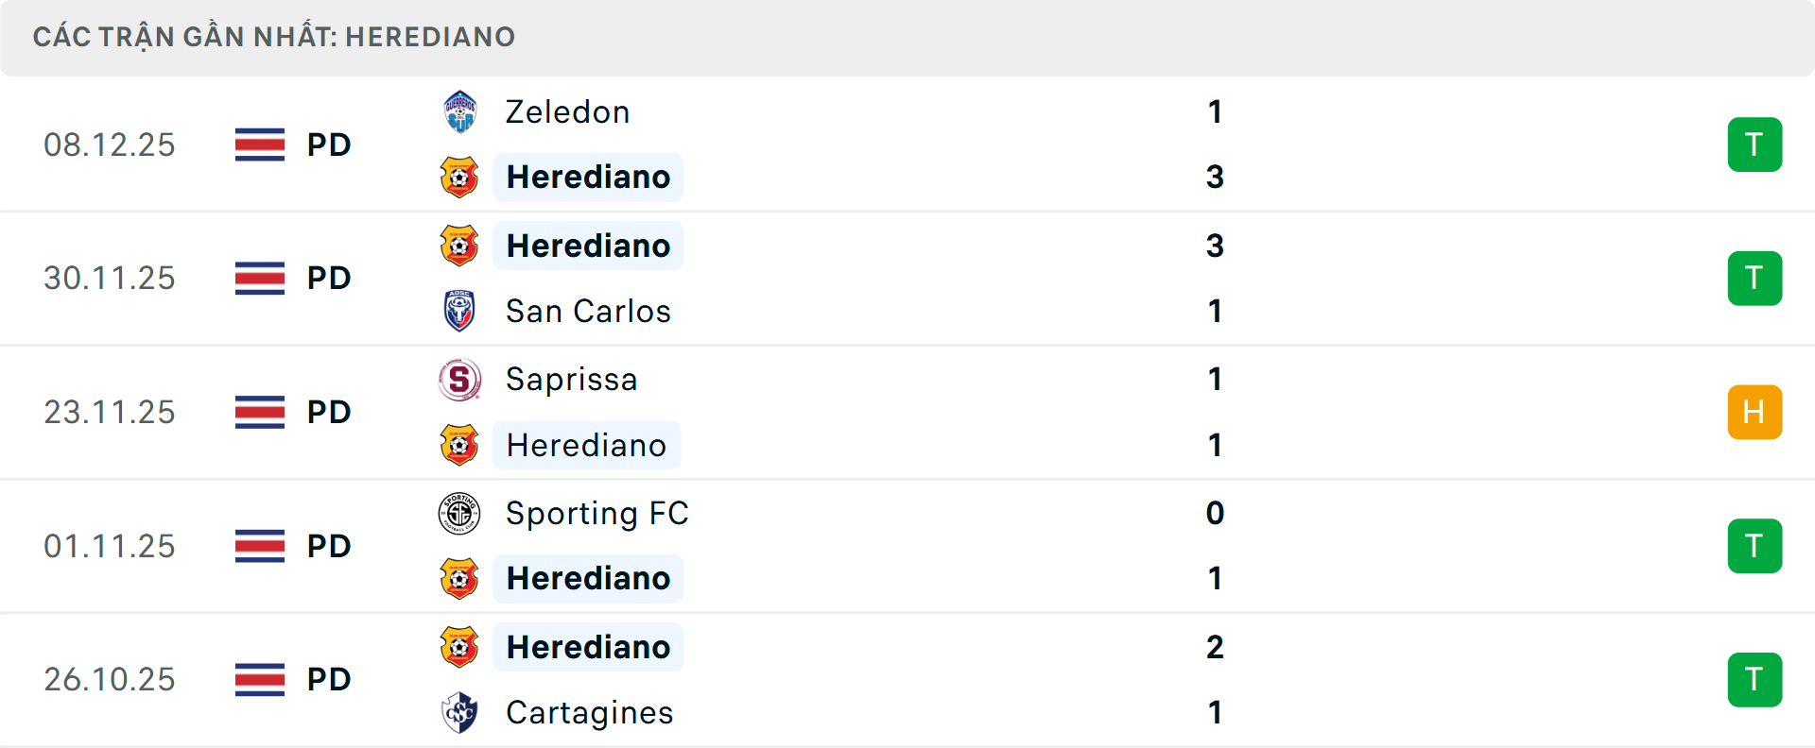The height and width of the screenshot is (748, 1815).
Task: Open the Cartagines team link
Action: pyautogui.click(x=589, y=713)
